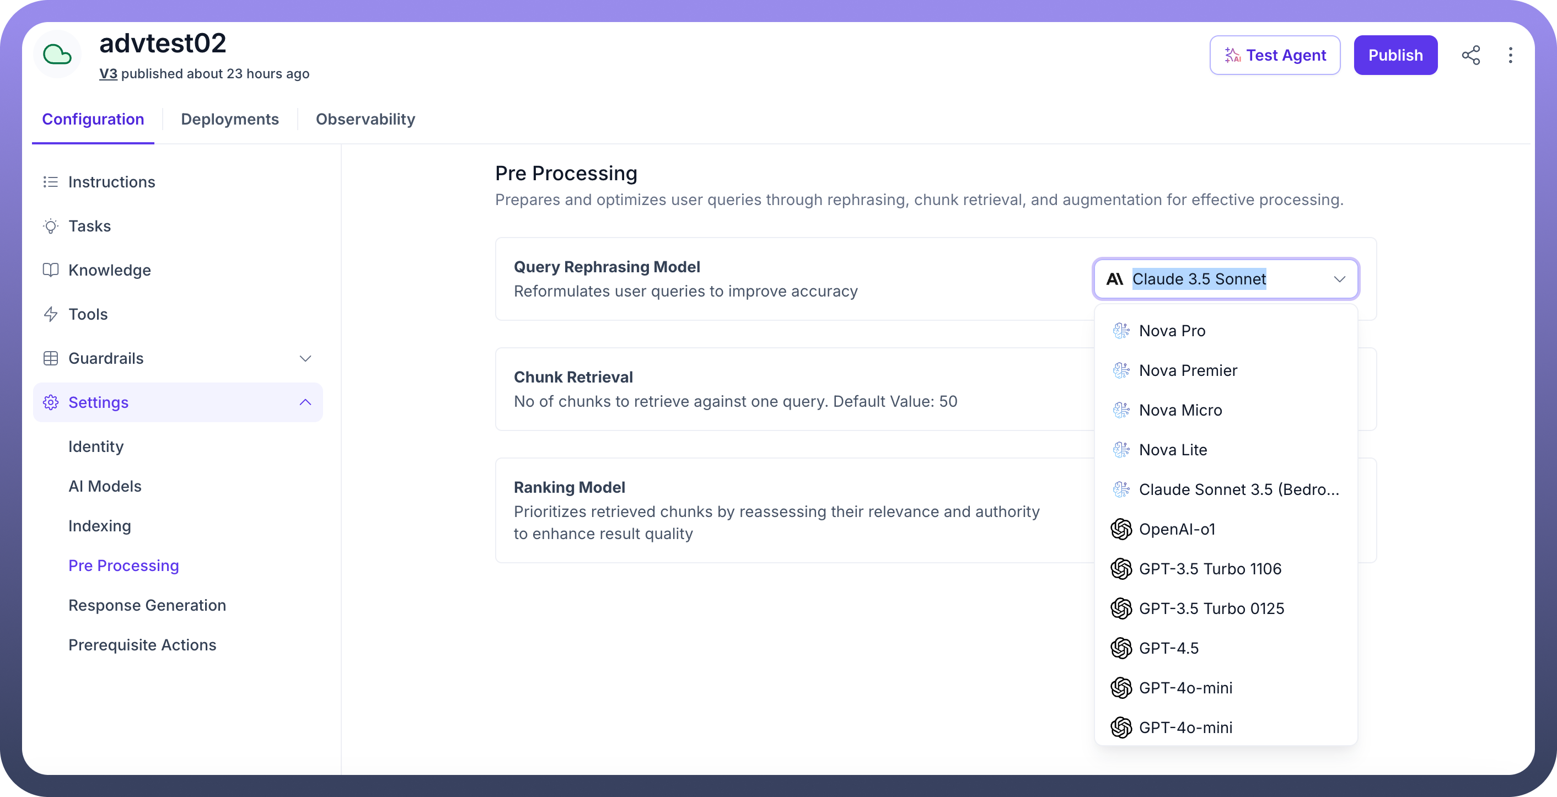This screenshot has height=797, width=1557.
Task: Click the Test Agent button
Action: 1275,55
